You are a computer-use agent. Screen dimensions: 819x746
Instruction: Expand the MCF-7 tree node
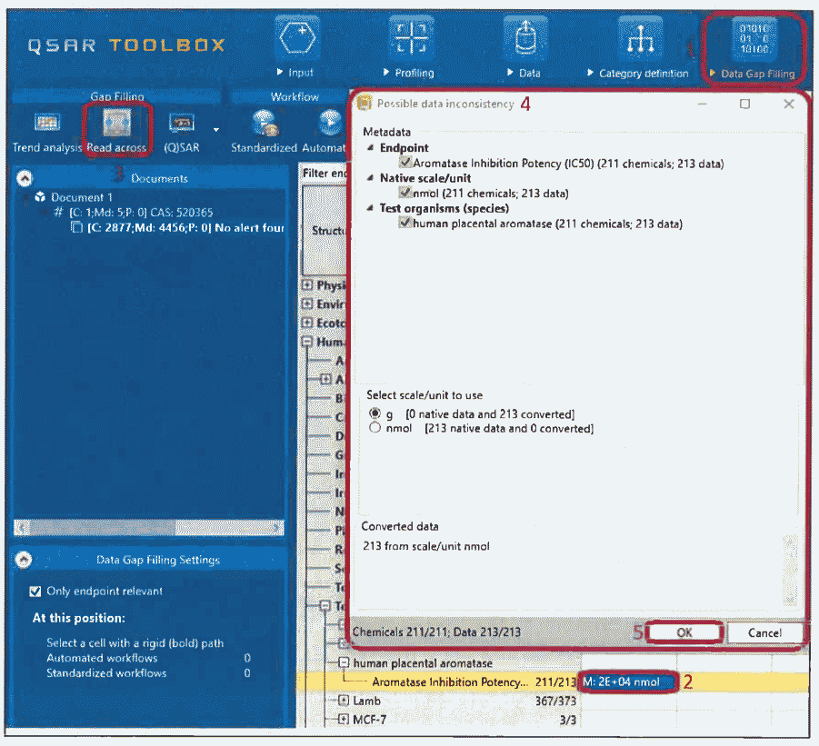tap(344, 720)
